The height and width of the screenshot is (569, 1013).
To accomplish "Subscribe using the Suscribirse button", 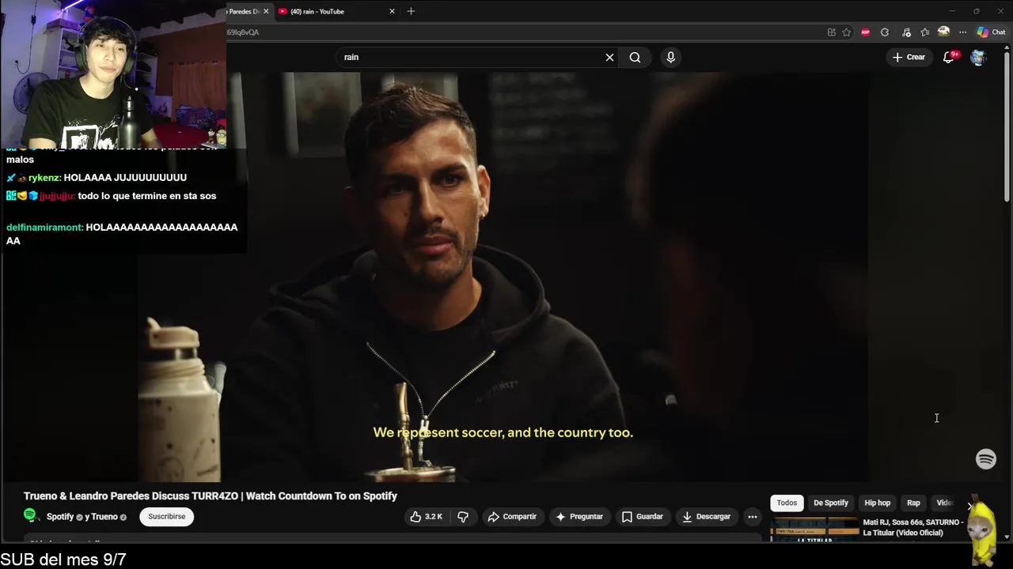I will coord(167,517).
